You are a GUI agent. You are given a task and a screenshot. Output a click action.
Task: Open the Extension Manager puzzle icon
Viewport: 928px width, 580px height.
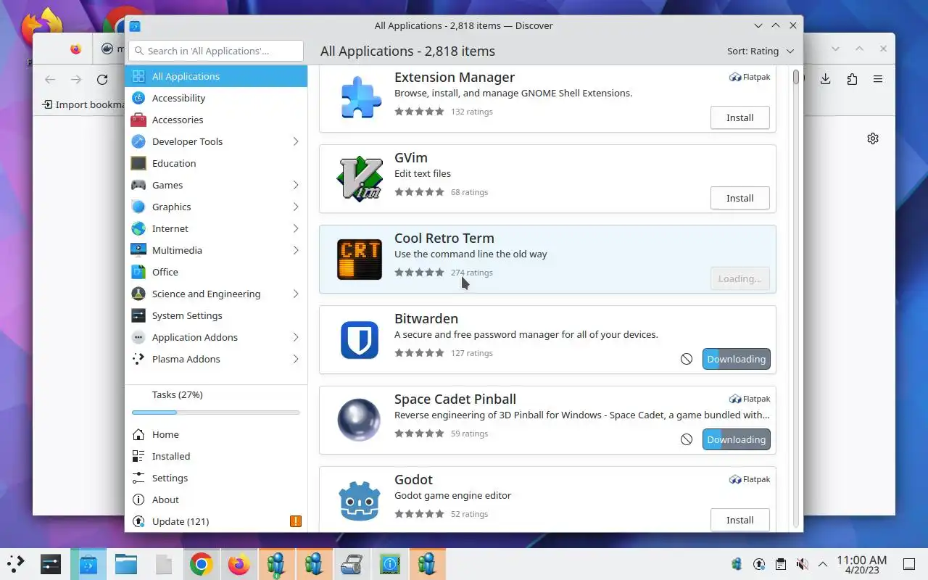click(x=360, y=98)
